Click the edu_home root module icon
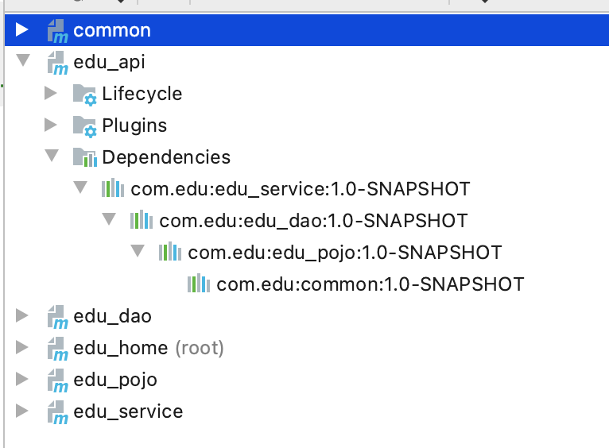609x448 pixels. click(x=57, y=349)
